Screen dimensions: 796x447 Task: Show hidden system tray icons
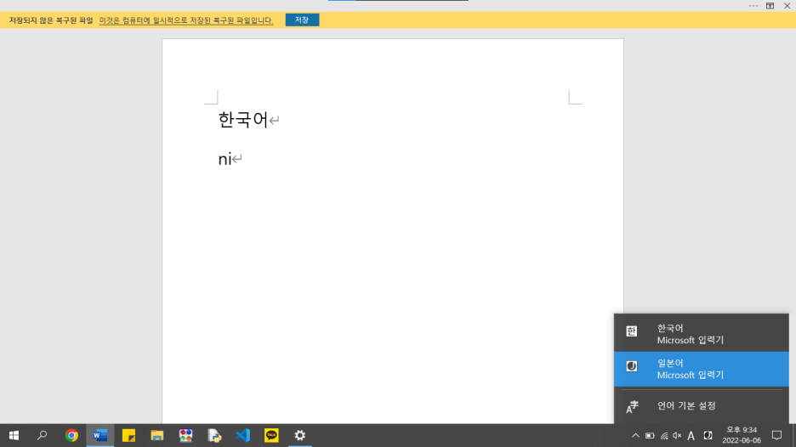pyautogui.click(x=635, y=435)
